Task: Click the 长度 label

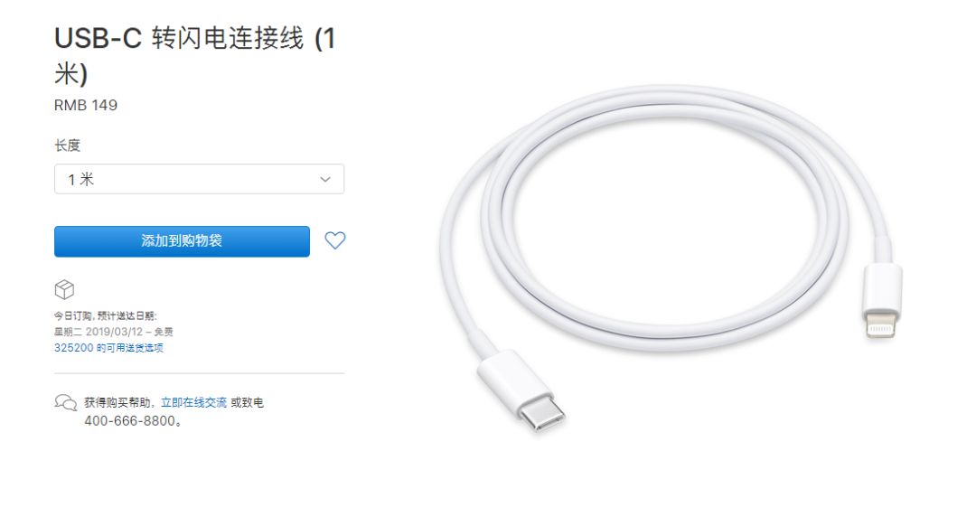Action: pyautogui.click(x=67, y=146)
